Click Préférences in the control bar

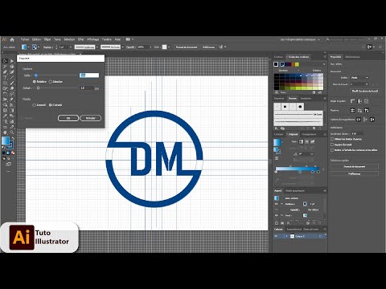(x=208, y=47)
